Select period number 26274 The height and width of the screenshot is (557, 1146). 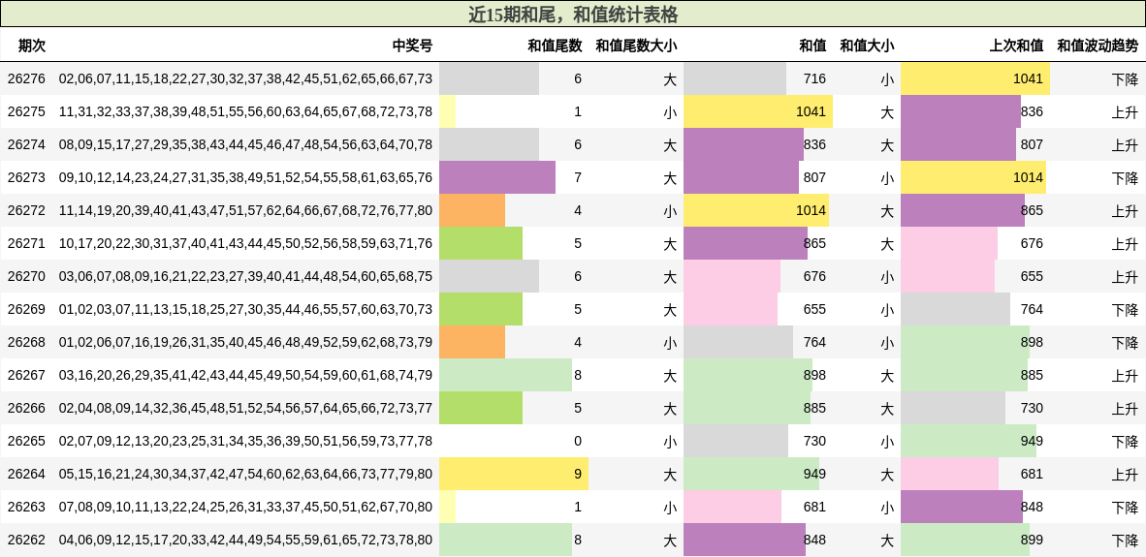(x=26, y=144)
